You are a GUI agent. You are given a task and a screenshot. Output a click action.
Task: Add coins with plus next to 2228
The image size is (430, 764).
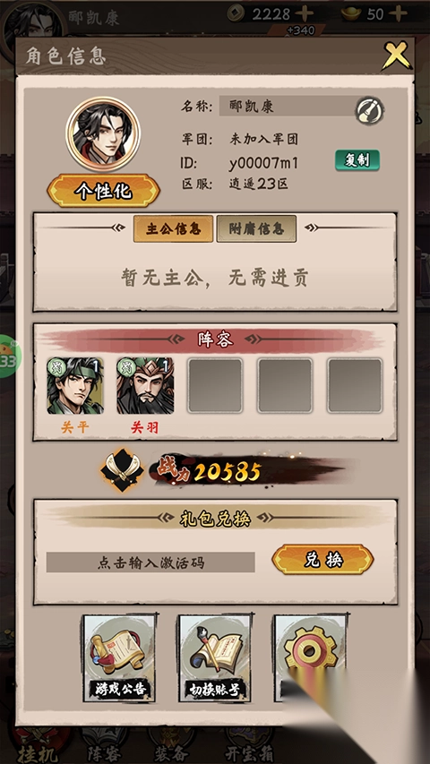point(305,13)
